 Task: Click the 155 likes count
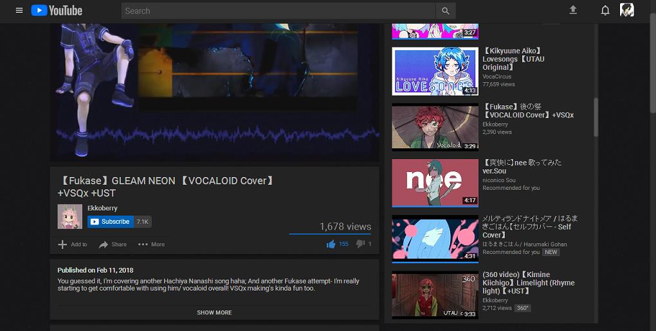[343, 244]
